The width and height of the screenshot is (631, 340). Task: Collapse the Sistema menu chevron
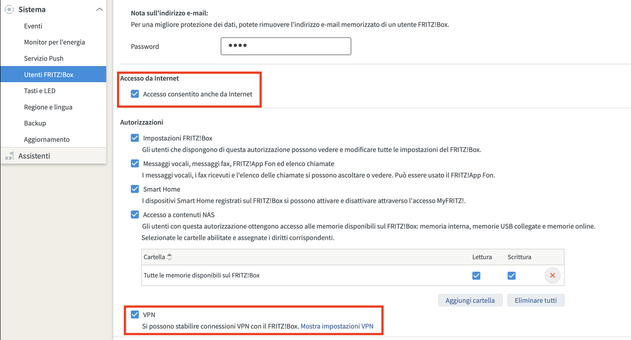tap(100, 9)
